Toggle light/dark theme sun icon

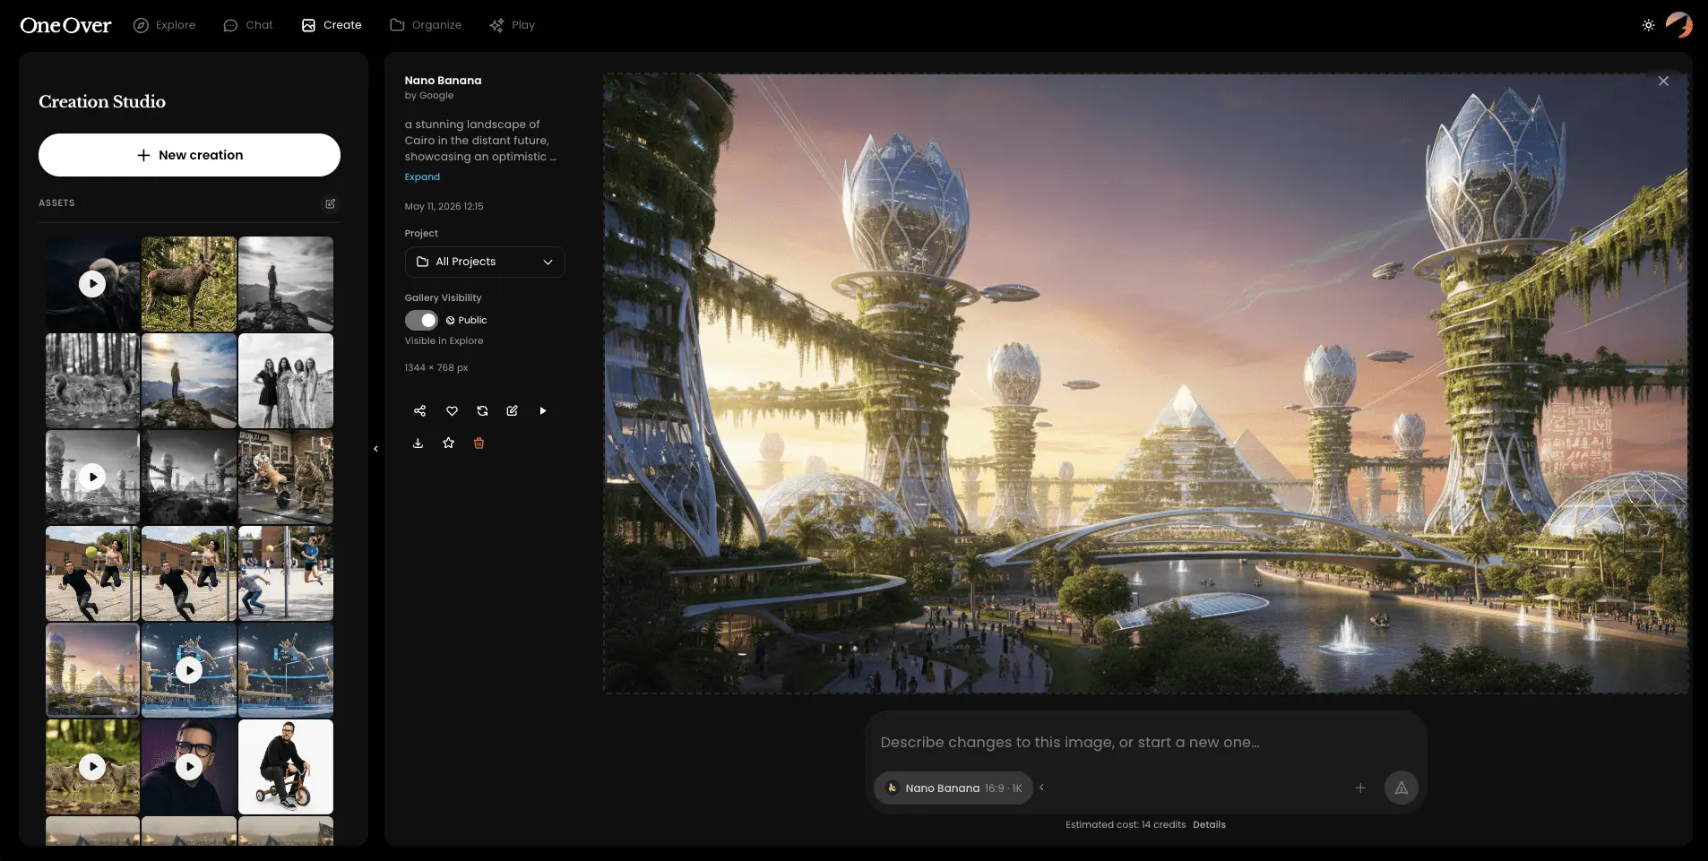[x=1648, y=25]
